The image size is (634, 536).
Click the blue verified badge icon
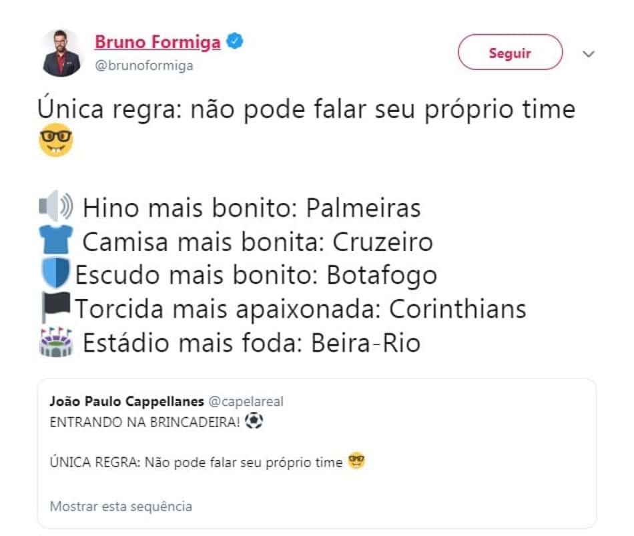point(235,41)
